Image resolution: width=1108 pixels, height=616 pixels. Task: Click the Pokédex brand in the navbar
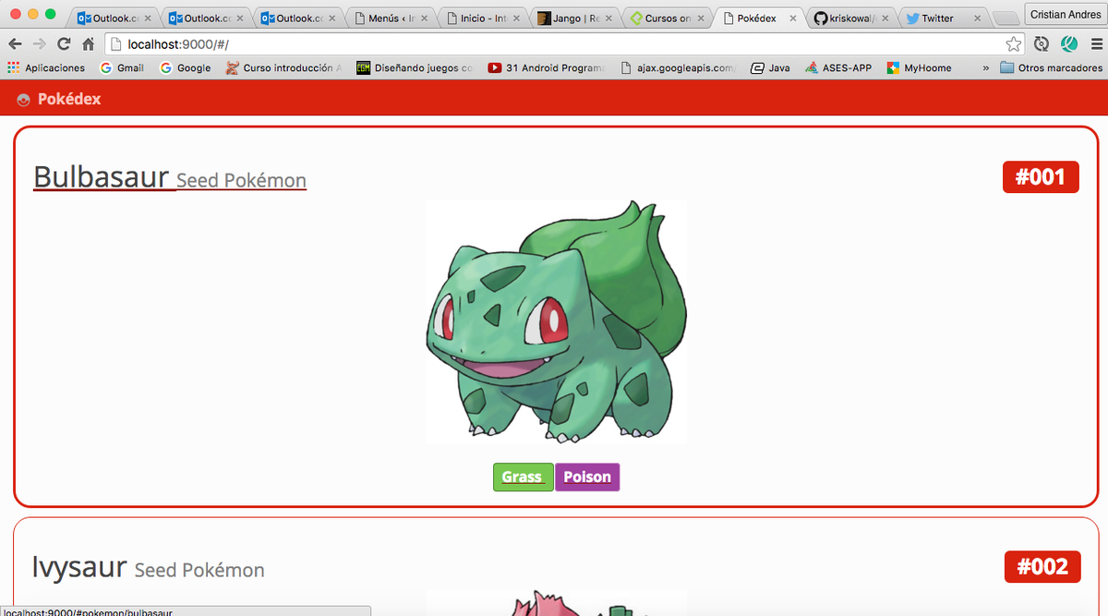tap(69, 99)
